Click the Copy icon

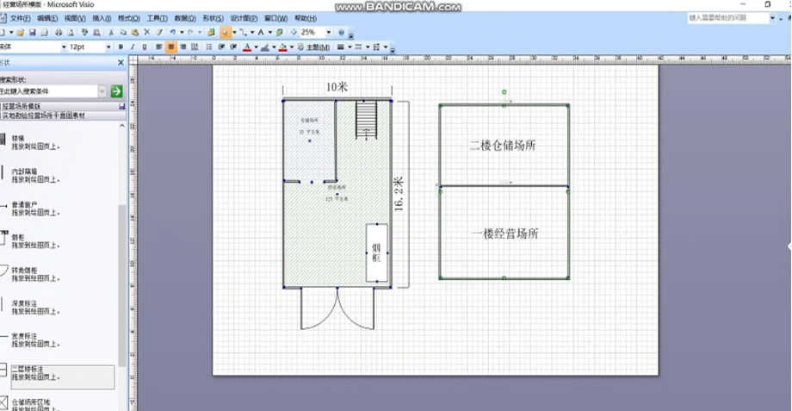tap(123, 33)
